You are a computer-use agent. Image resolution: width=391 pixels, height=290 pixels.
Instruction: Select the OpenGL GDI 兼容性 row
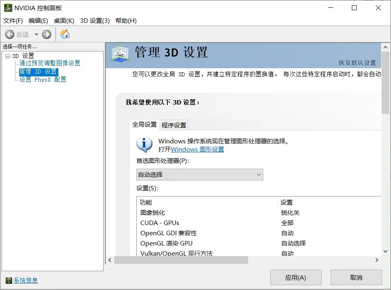tap(259, 233)
